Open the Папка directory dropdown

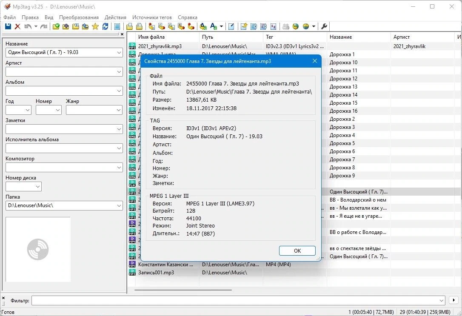pyautogui.click(x=119, y=205)
